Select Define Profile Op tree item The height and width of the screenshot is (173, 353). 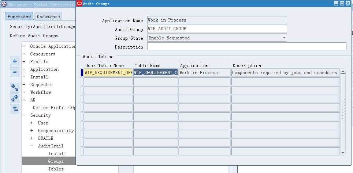pos(54,108)
